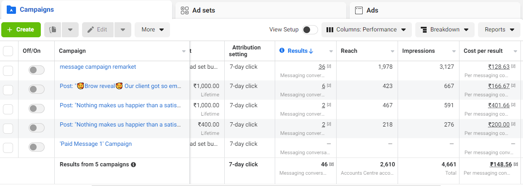Open Reach column header dropdown arrow
Screen dimensions: 523x186
click(x=393, y=52)
